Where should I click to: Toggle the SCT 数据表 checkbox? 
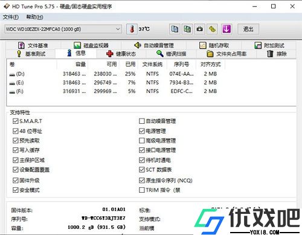click(142, 170)
